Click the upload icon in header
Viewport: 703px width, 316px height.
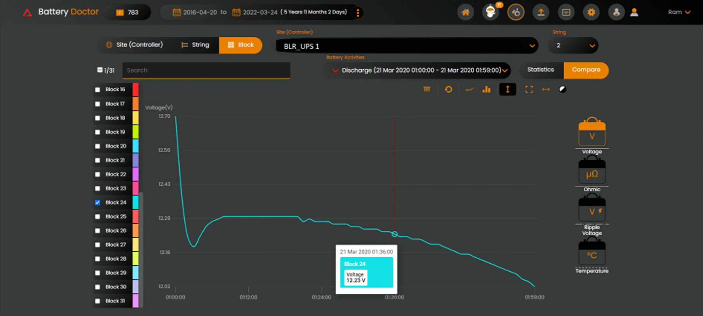point(541,13)
